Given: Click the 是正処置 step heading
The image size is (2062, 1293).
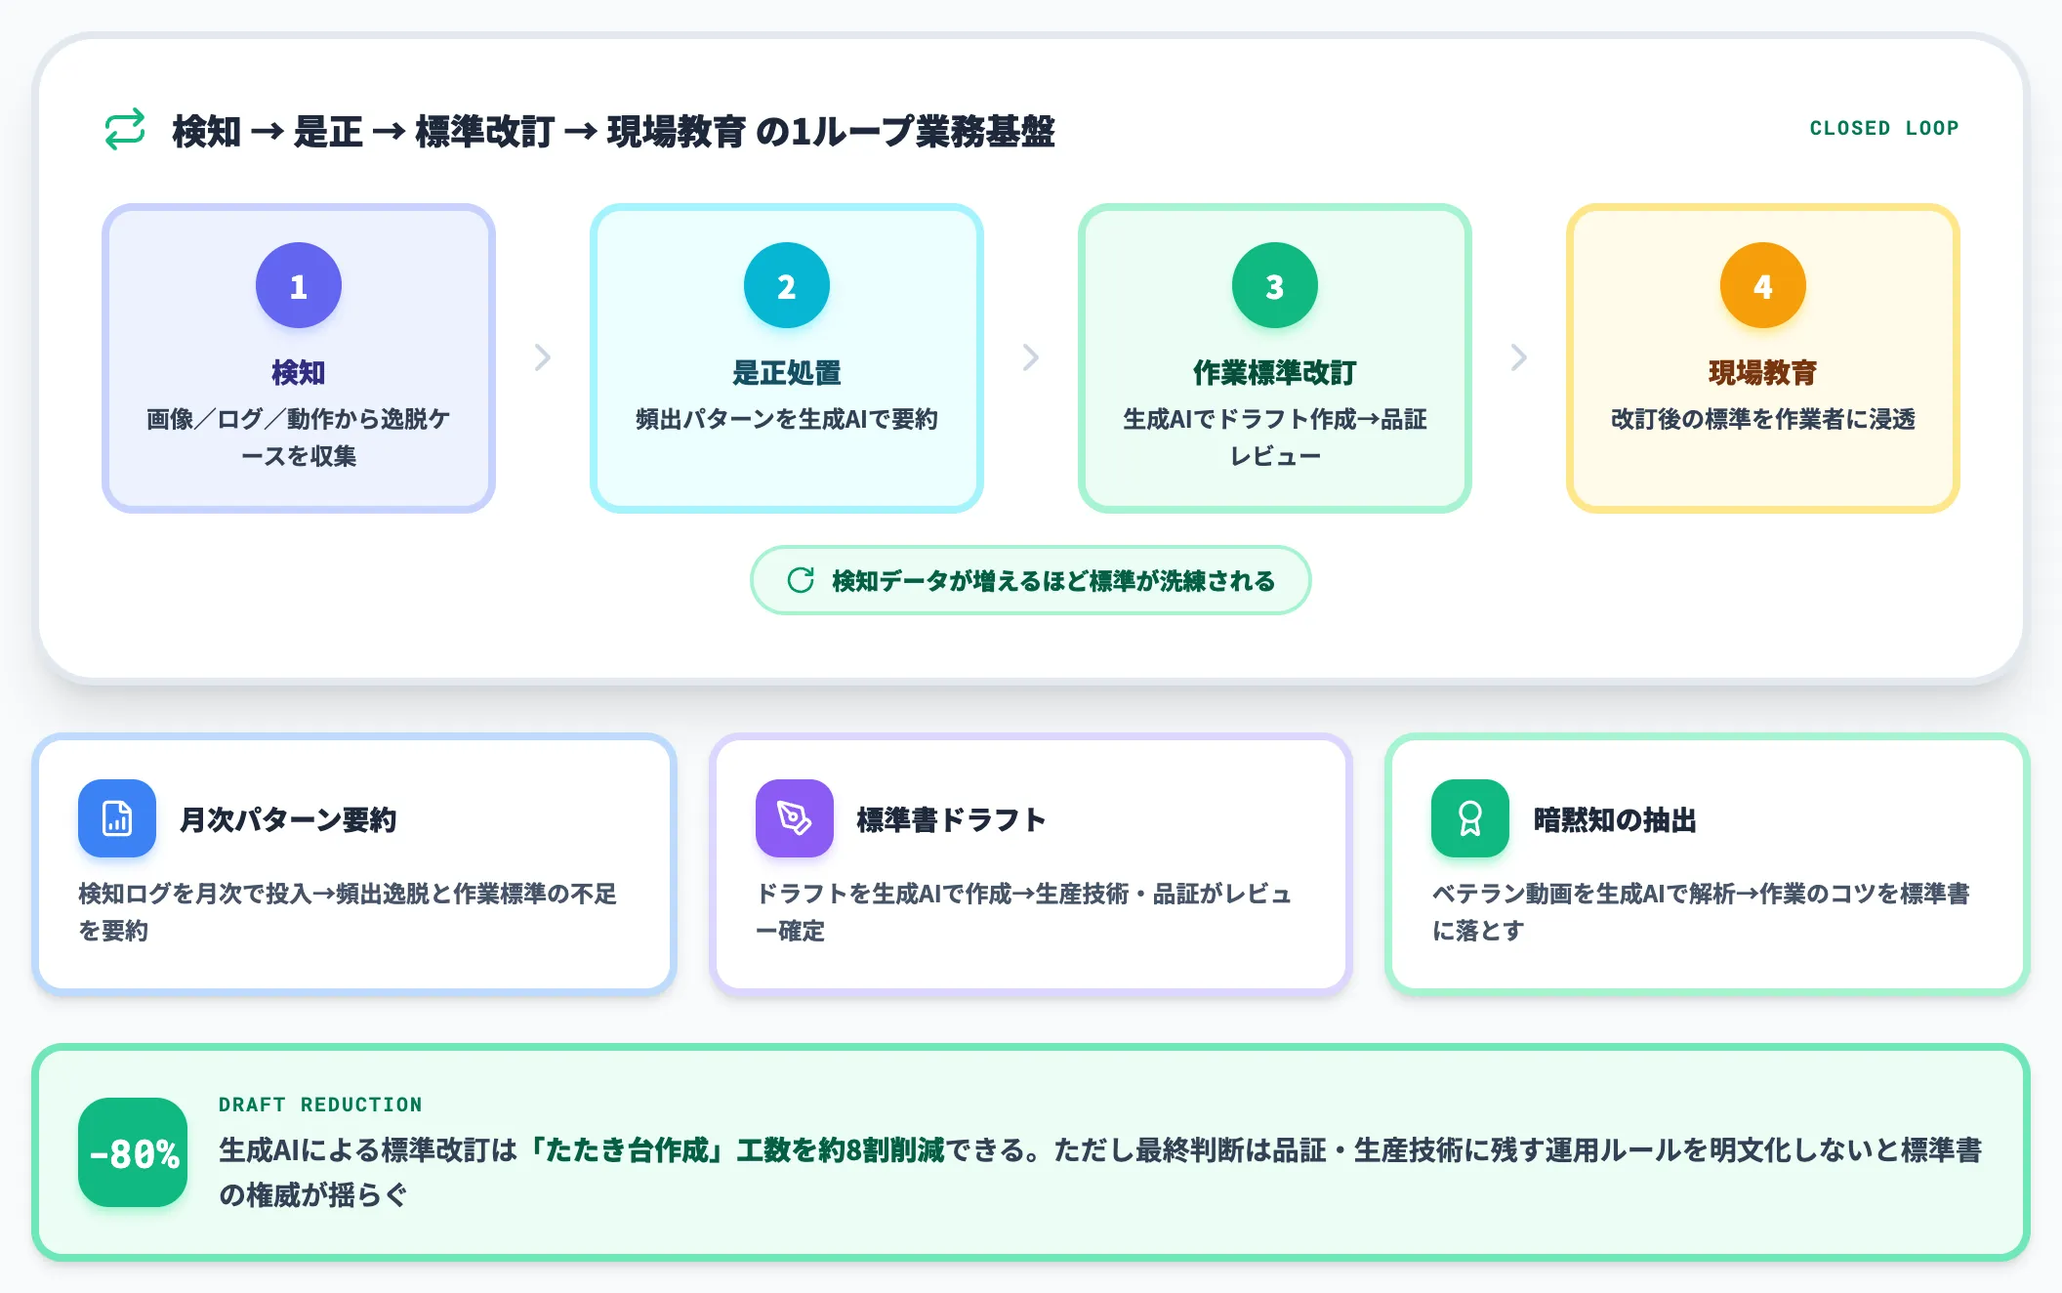Looking at the screenshot, I should pos(787,372).
